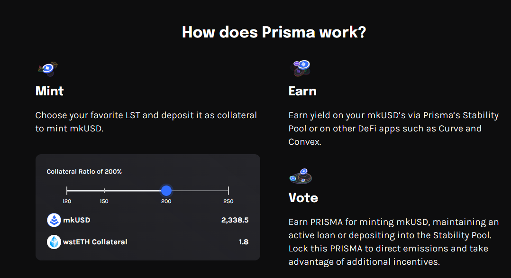Viewport: 511px width, 278px height.
Task: Click the Vote section platform icon
Action: pyautogui.click(x=301, y=176)
